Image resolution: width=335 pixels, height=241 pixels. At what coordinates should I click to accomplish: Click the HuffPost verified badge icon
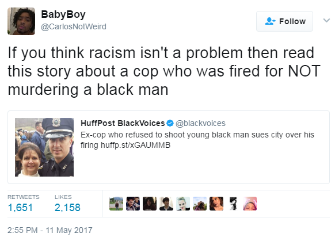tap(170, 123)
